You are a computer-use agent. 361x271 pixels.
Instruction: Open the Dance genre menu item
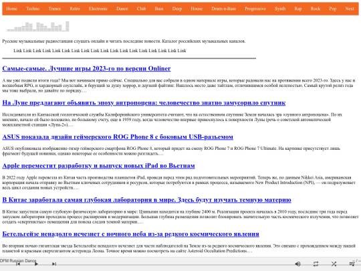coord(122,9)
